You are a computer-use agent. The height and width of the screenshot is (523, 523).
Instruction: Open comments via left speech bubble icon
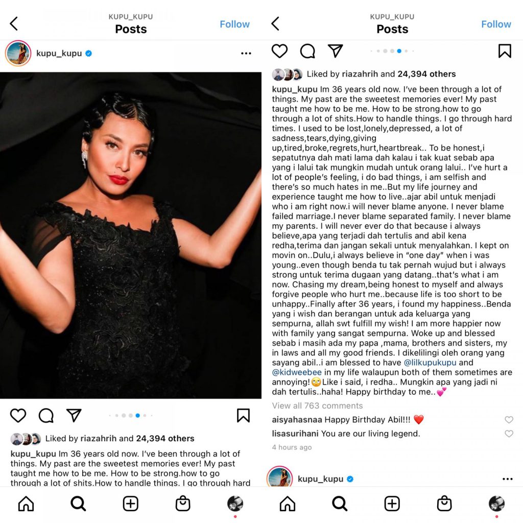[46, 415]
